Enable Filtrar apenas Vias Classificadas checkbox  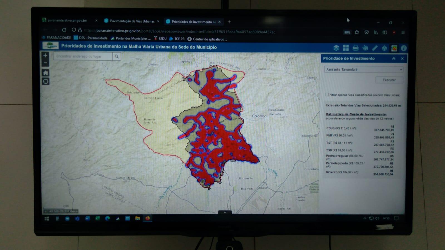pyautogui.click(x=327, y=95)
